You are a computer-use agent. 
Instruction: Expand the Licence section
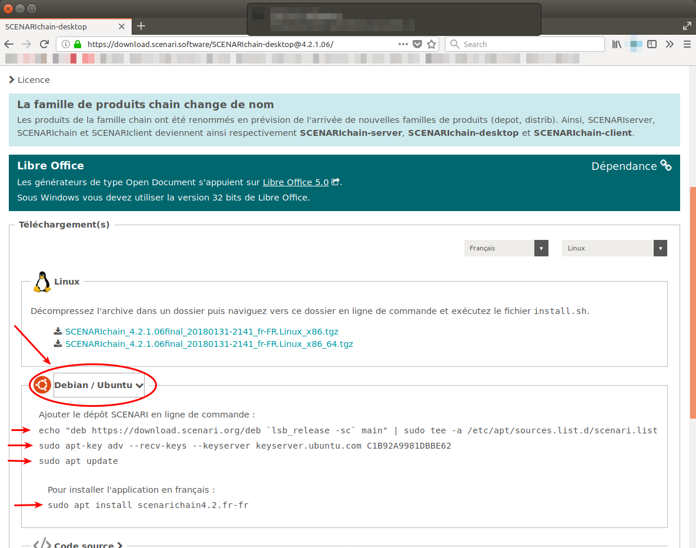(x=29, y=80)
